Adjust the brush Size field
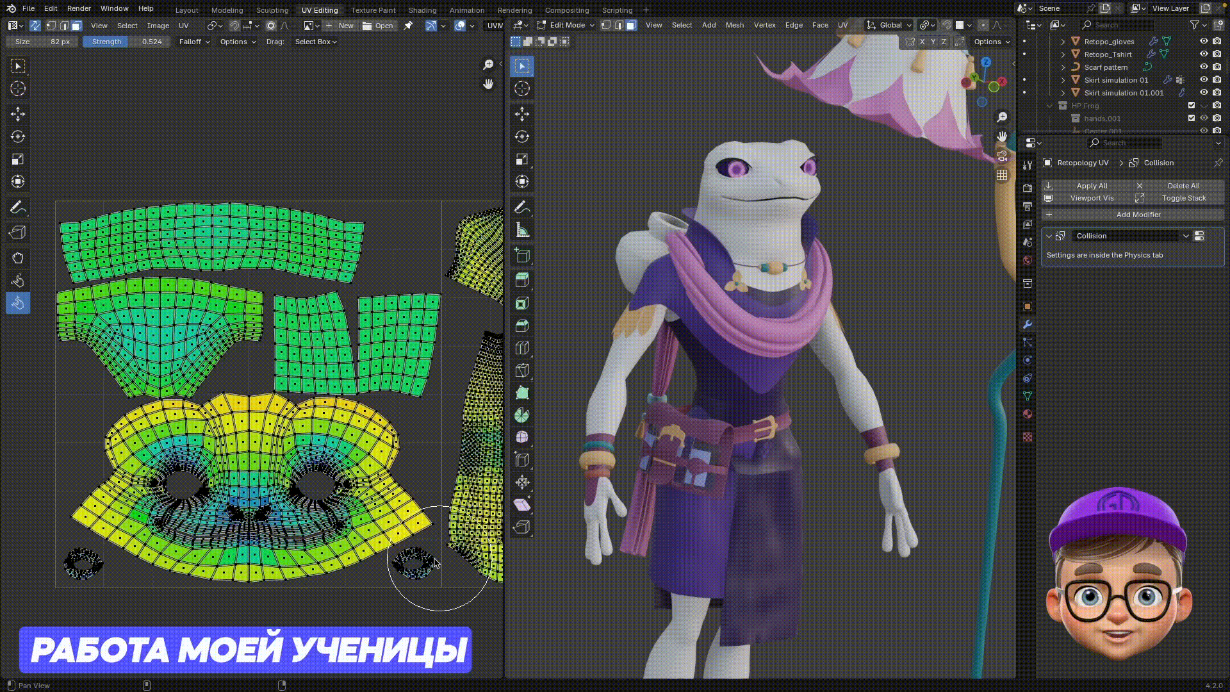Image resolution: width=1230 pixels, height=692 pixels. 42,42
